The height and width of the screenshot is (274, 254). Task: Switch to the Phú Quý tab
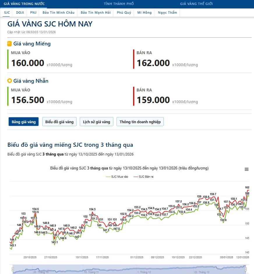[x=124, y=13]
